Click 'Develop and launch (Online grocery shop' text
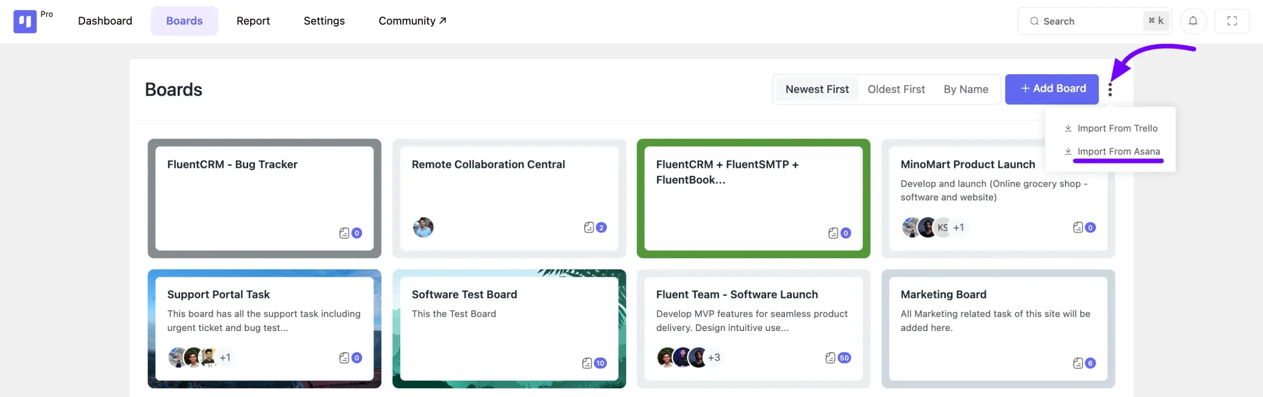The image size is (1263, 397). [x=994, y=190]
